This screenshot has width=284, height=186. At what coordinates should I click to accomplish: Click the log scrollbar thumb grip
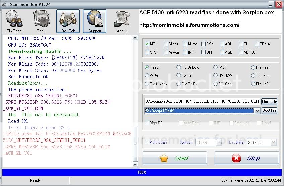pos(135,144)
